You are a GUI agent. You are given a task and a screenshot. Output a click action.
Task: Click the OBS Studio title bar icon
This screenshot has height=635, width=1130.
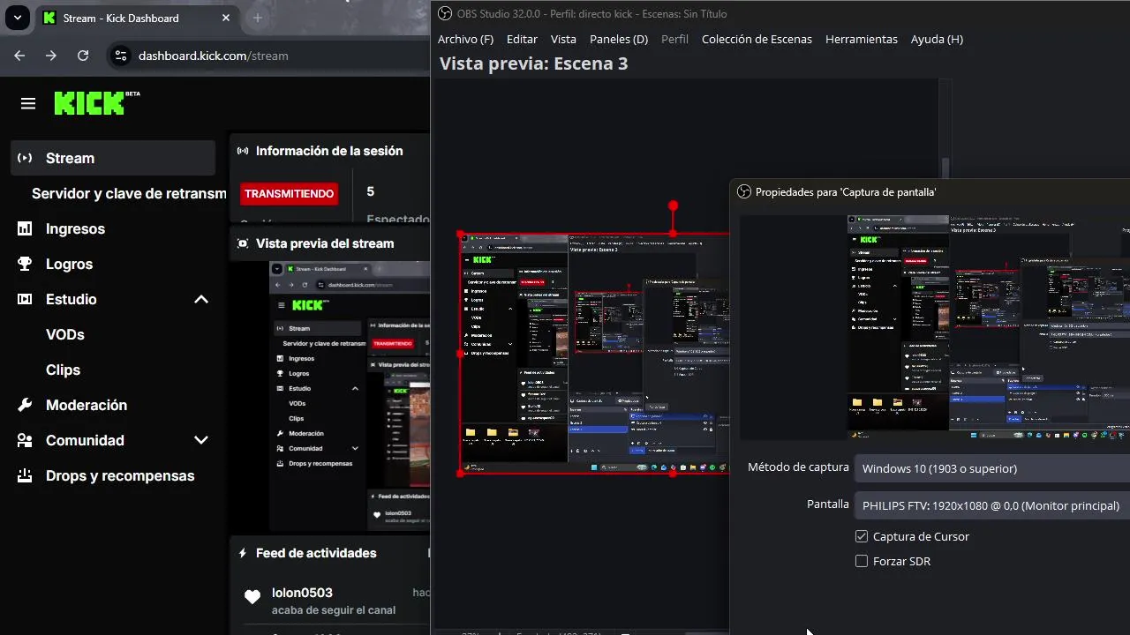(445, 13)
